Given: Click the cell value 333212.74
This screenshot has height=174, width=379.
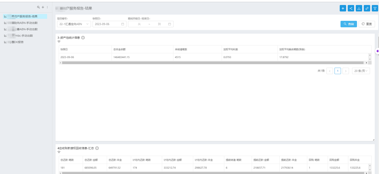Looking at the screenshot, I should [170, 168].
